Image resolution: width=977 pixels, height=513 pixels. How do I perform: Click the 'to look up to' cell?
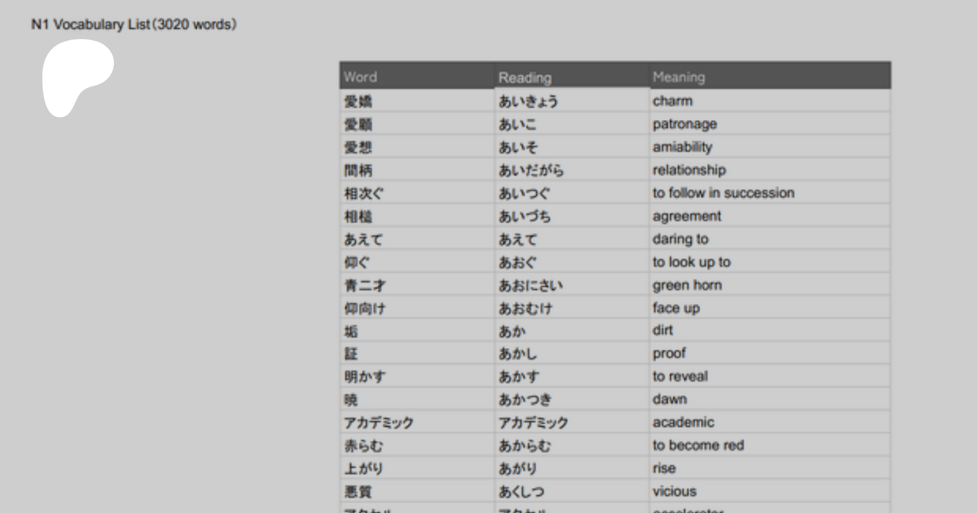point(691,262)
